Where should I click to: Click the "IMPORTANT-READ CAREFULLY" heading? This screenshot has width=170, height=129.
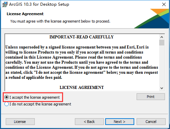coord(82,37)
